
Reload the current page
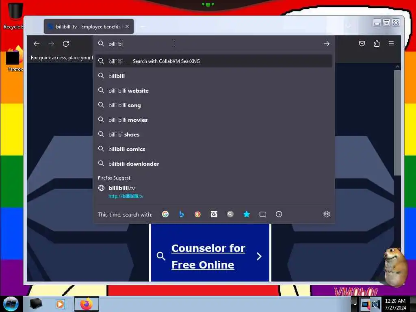[x=66, y=44]
